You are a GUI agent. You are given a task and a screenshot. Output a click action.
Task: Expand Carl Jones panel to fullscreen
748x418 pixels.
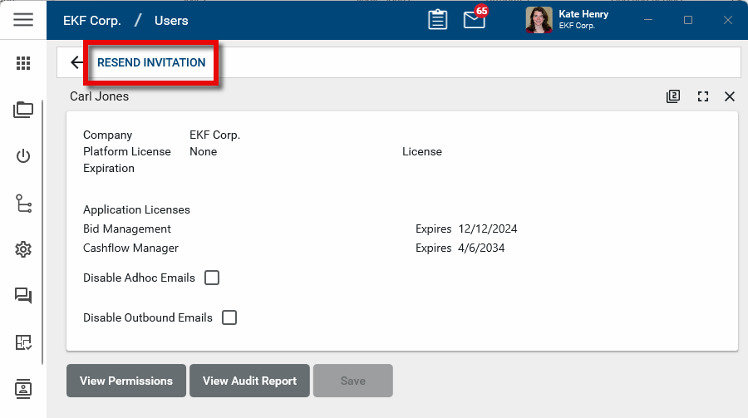(703, 96)
